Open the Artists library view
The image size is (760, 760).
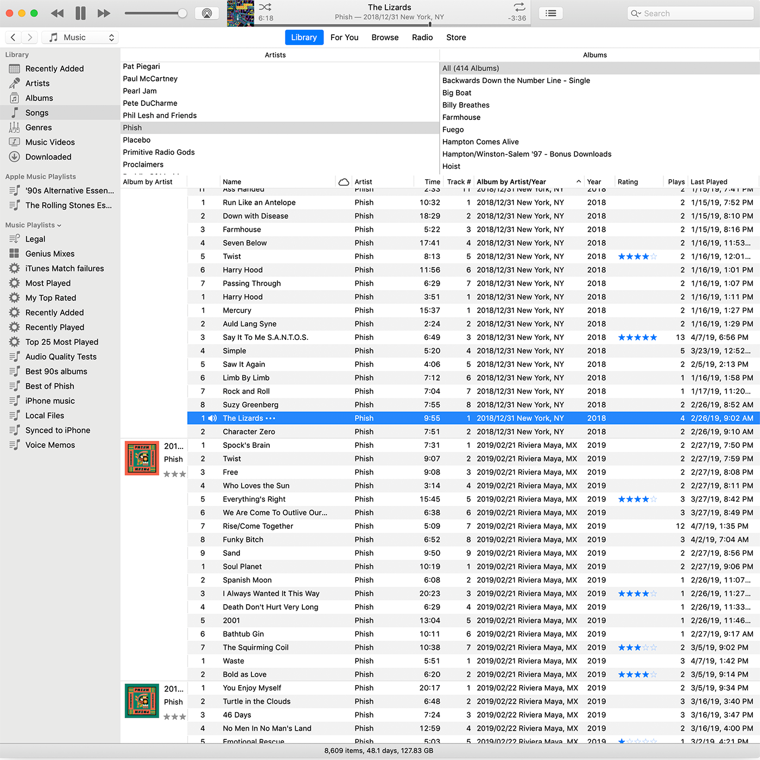(60, 84)
